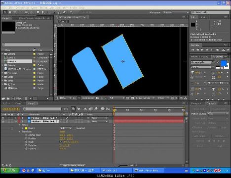231x178 pixels.
Task: Open the Composition menu
Action: [22, 8]
